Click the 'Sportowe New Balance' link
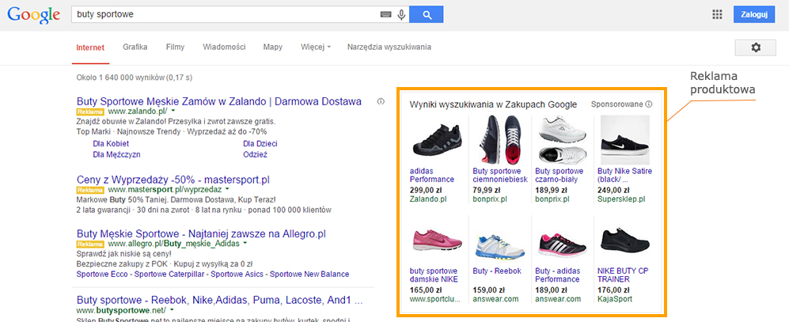The width and height of the screenshot is (789, 322). (309, 275)
